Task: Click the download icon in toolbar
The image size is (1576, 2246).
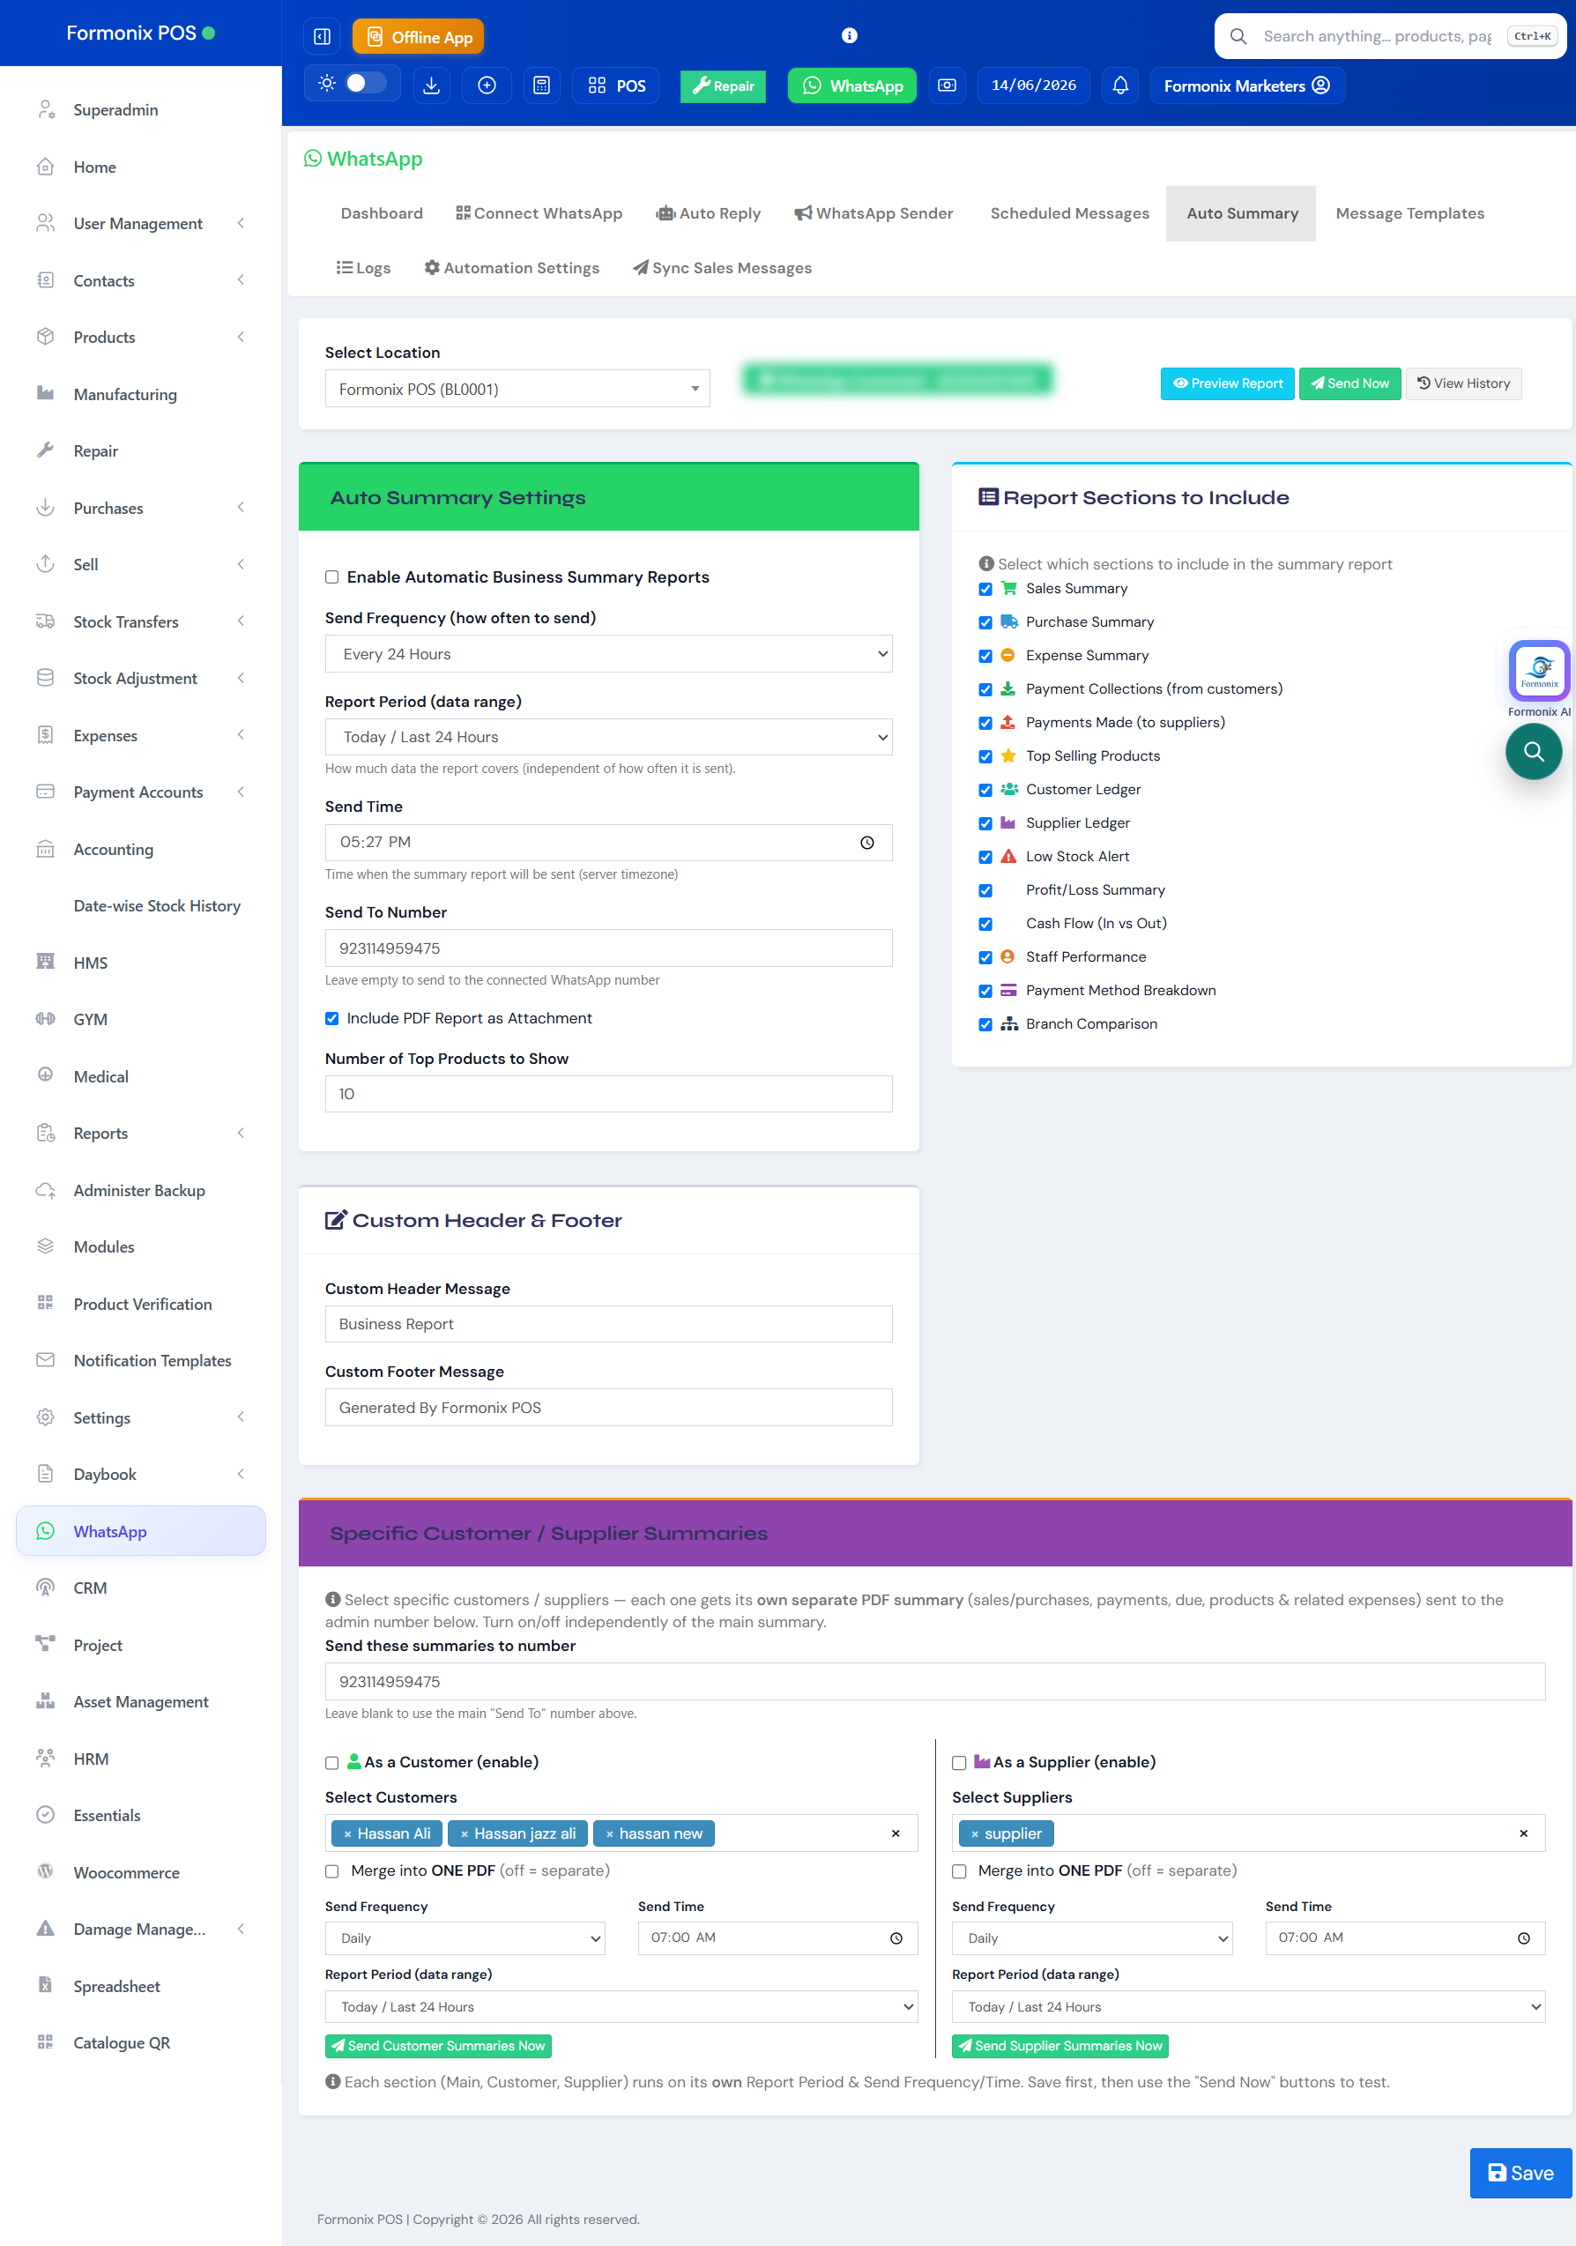Action: (x=431, y=86)
